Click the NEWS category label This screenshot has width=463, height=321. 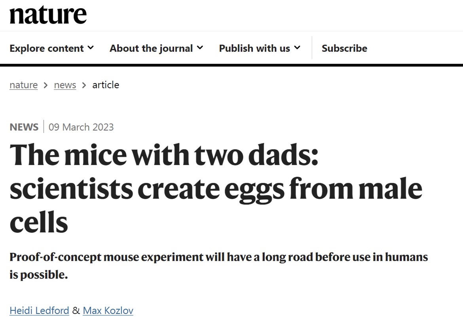click(x=24, y=127)
